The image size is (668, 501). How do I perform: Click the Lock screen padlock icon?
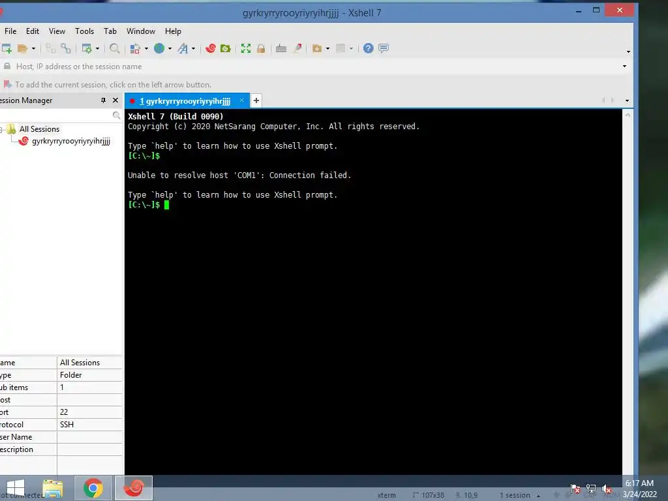261,48
